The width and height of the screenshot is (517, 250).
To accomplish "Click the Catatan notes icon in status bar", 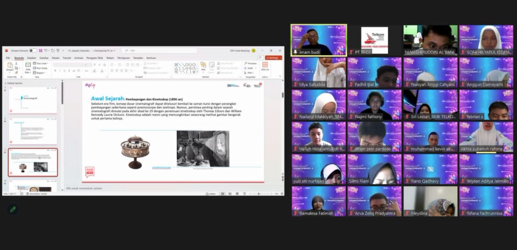I will [x=210, y=194].
